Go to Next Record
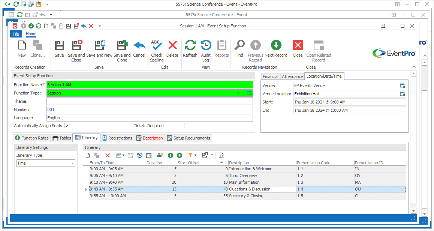The height and width of the screenshot is (231, 434). click(x=276, y=48)
